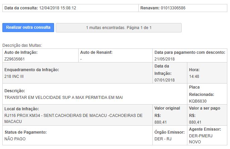Click the Enquadramento value 218 INC III

[x=14, y=76]
